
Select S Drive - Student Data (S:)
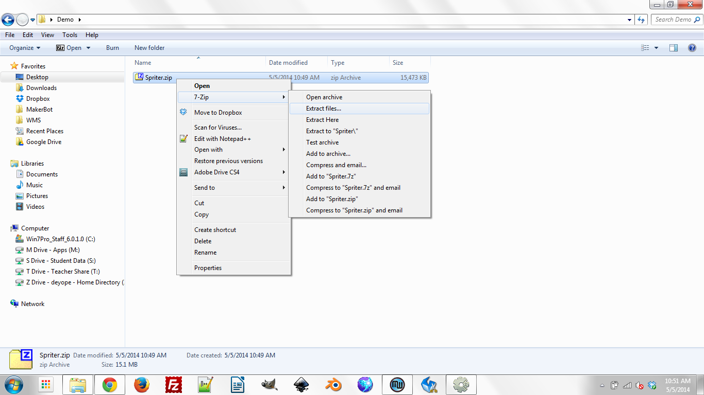[x=61, y=261]
